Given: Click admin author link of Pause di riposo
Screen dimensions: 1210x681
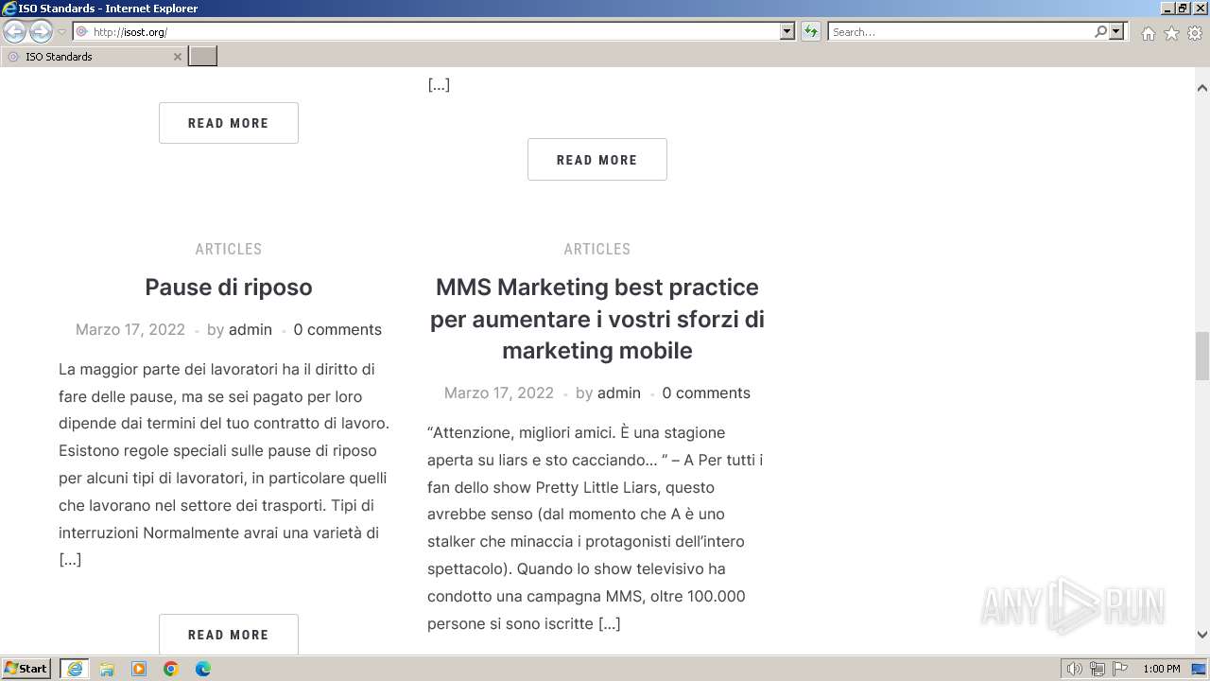Looking at the screenshot, I should click(x=251, y=329).
